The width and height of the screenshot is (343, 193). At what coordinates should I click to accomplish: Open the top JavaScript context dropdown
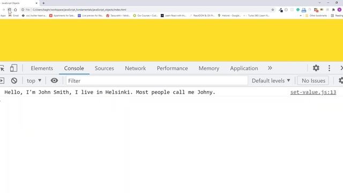pyautogui.click(x=34, y=81)
